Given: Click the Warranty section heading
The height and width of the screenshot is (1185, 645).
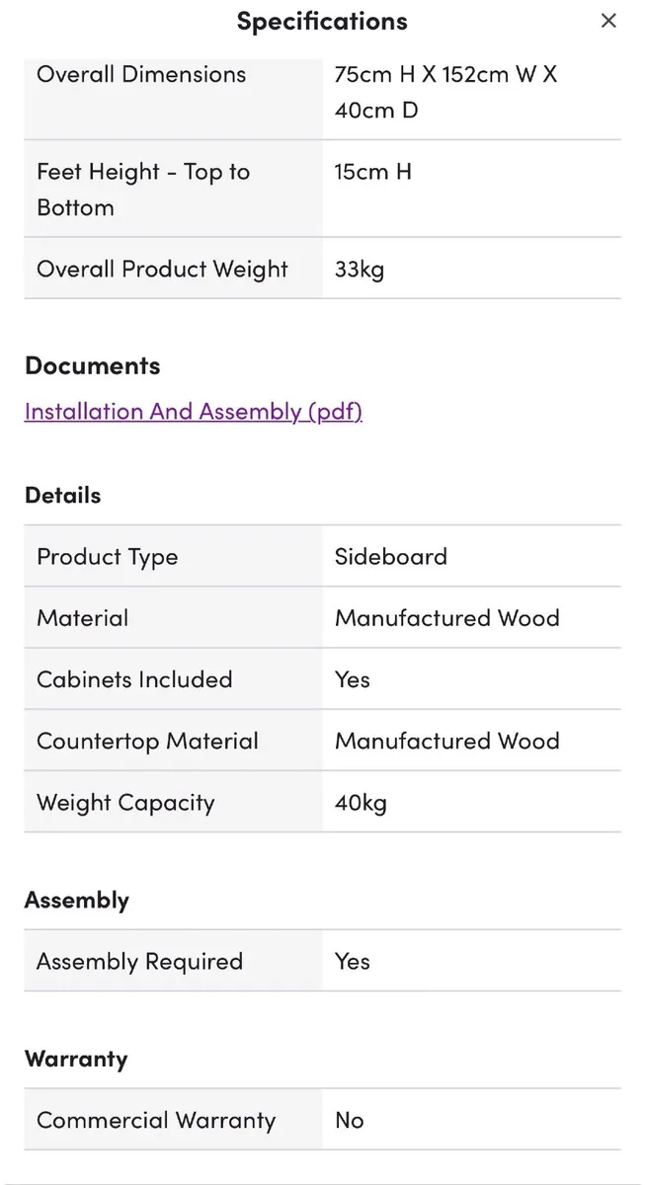Looking at the screenshot, I should (76, 1059).
